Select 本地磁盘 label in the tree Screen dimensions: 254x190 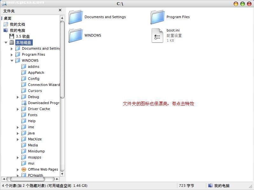(24, 42)
